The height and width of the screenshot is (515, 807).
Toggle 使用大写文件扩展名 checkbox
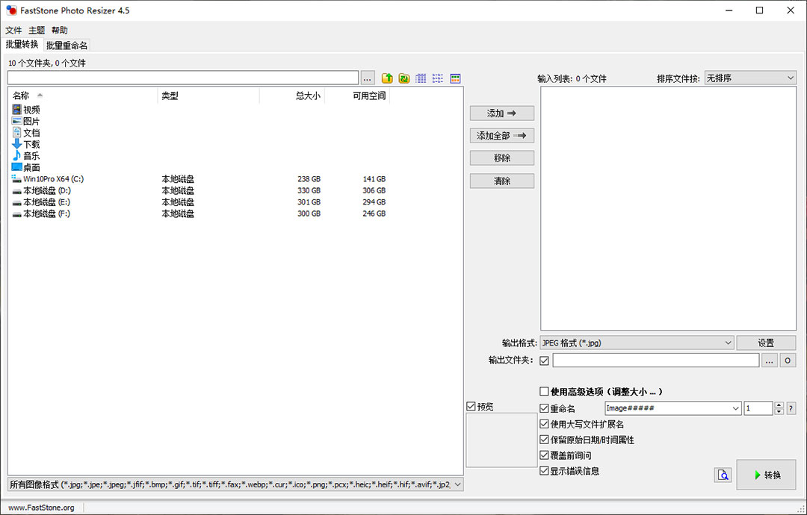pyautogui.click(x=544, y=424)
